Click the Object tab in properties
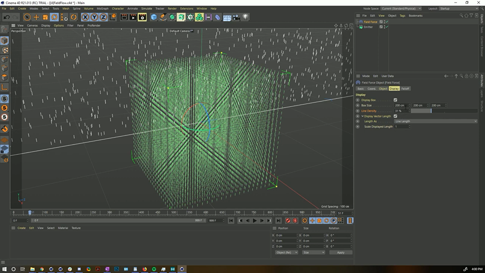485x273 pixels. pyautogui.click(x=383, y=88)
